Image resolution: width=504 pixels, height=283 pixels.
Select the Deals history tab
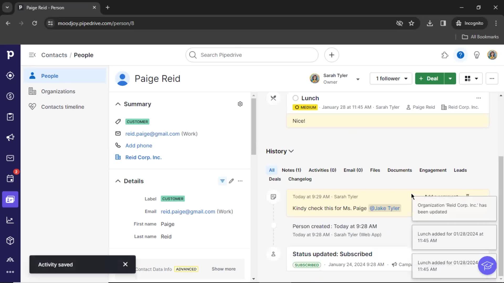tap(275, 179)
